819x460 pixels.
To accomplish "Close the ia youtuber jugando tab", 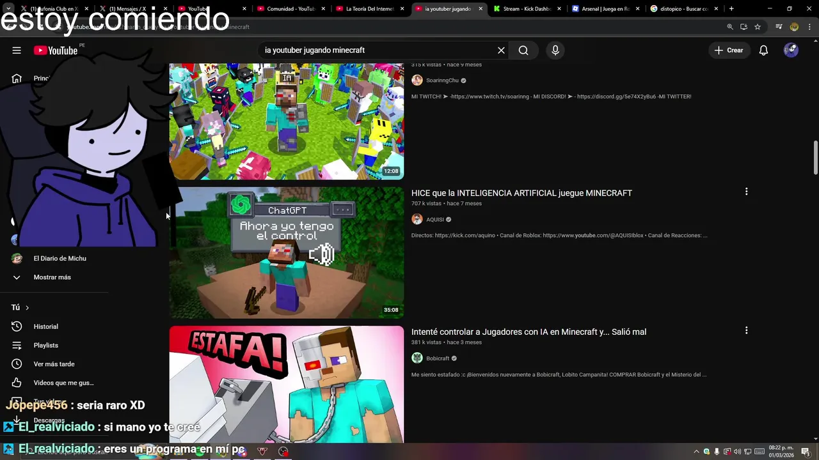I will coord(481,9).
